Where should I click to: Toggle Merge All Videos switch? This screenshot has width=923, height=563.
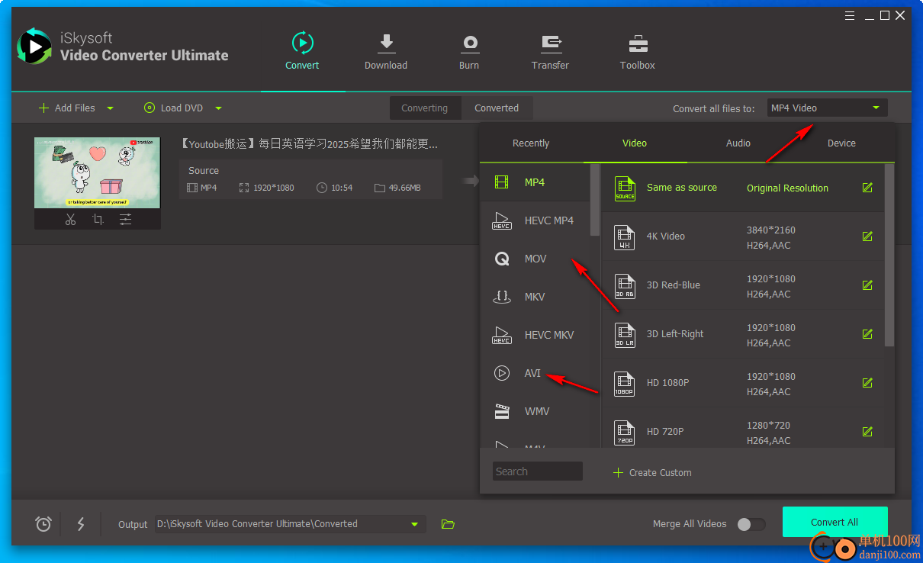pyautogui.click(x=751, y=524)
